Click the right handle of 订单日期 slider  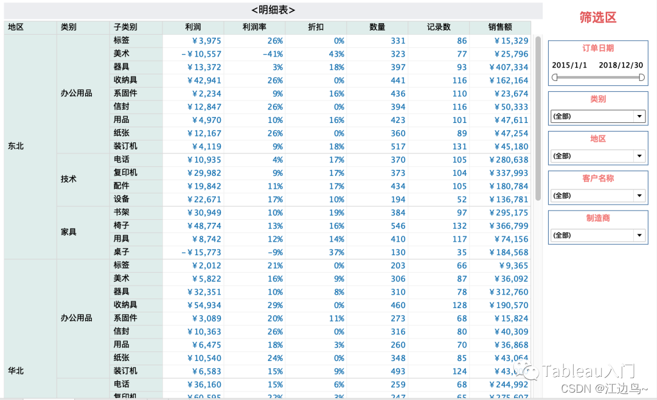coord(642,77)
